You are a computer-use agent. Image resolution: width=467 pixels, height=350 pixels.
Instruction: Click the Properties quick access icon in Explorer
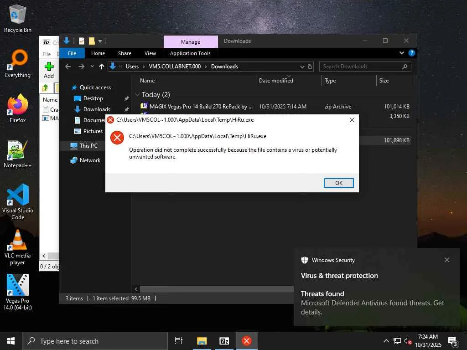click(x=81, y=41)
